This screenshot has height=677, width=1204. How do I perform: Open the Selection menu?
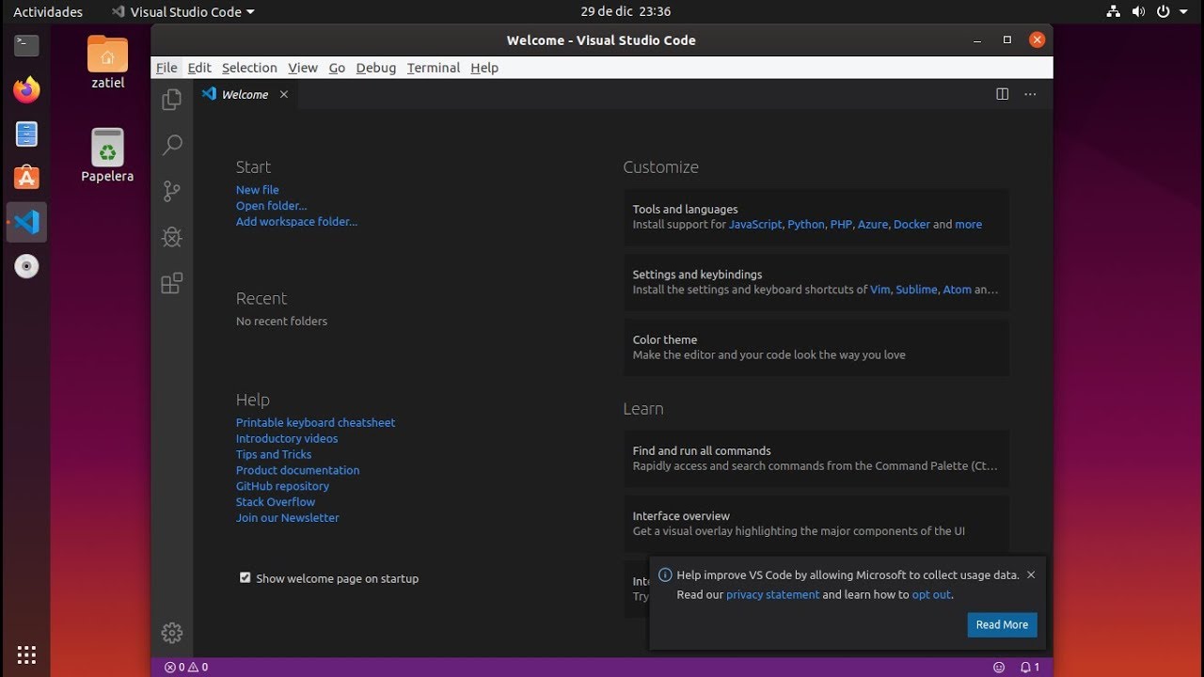pos(249,68)
